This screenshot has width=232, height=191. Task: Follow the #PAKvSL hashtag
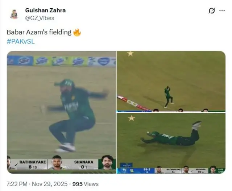point(21,41)
